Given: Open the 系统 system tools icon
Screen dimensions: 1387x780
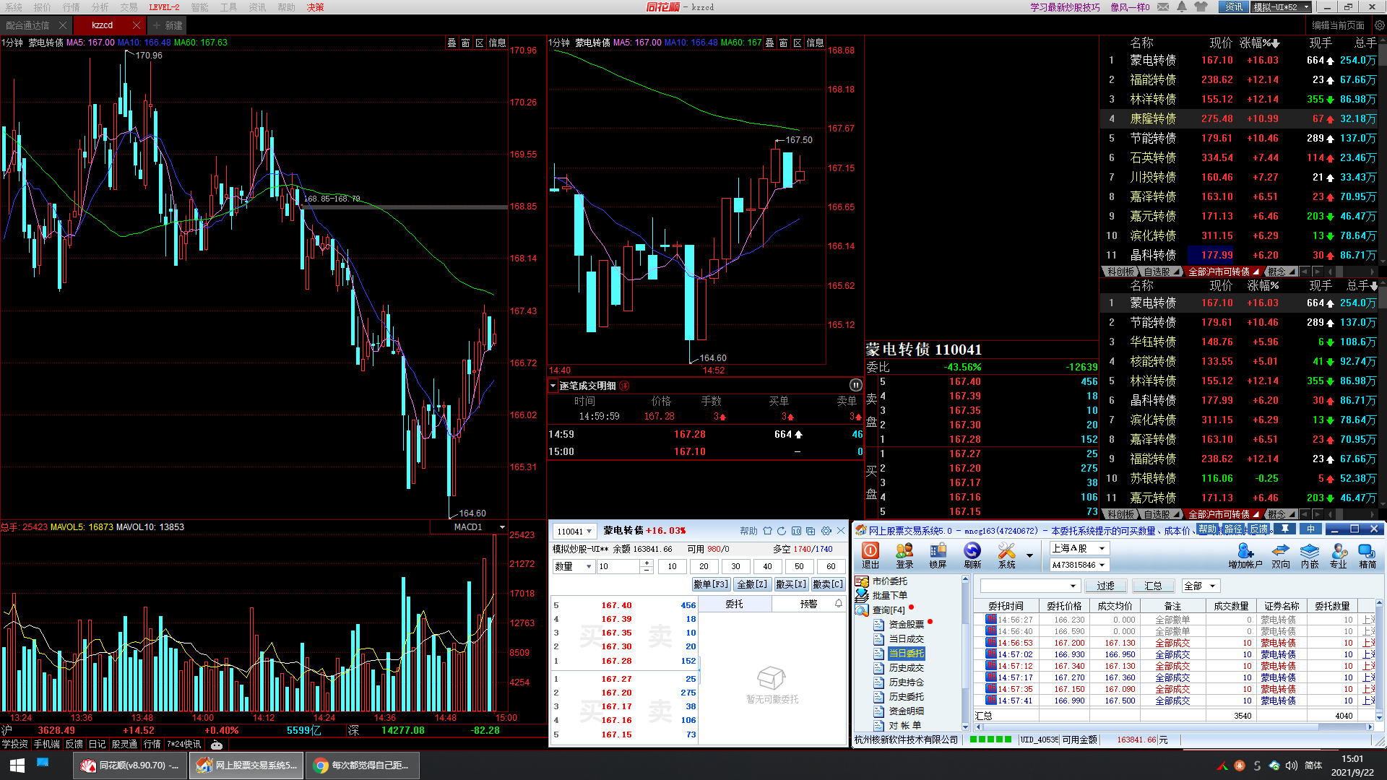Looking at the screenshot, I should coord(1006,555).
